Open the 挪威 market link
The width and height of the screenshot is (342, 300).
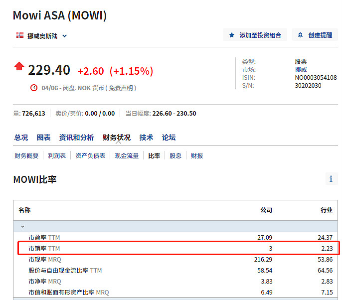[301, 70]
